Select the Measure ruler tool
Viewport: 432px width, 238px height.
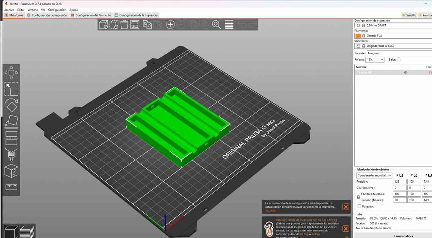(11, 187)
